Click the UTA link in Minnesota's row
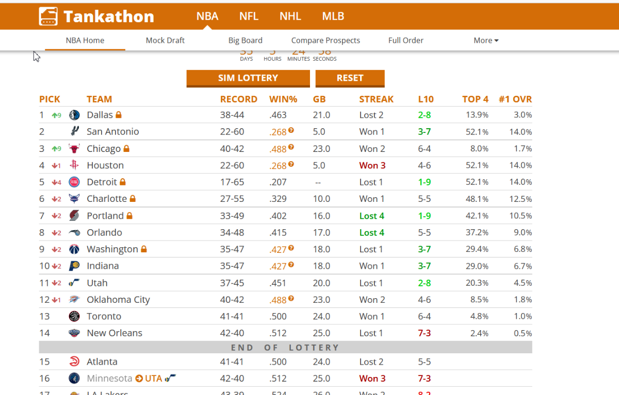 pos(154,379)
